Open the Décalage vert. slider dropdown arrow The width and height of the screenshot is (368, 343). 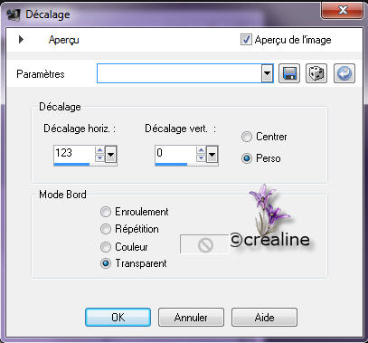[x=212, y=155]
